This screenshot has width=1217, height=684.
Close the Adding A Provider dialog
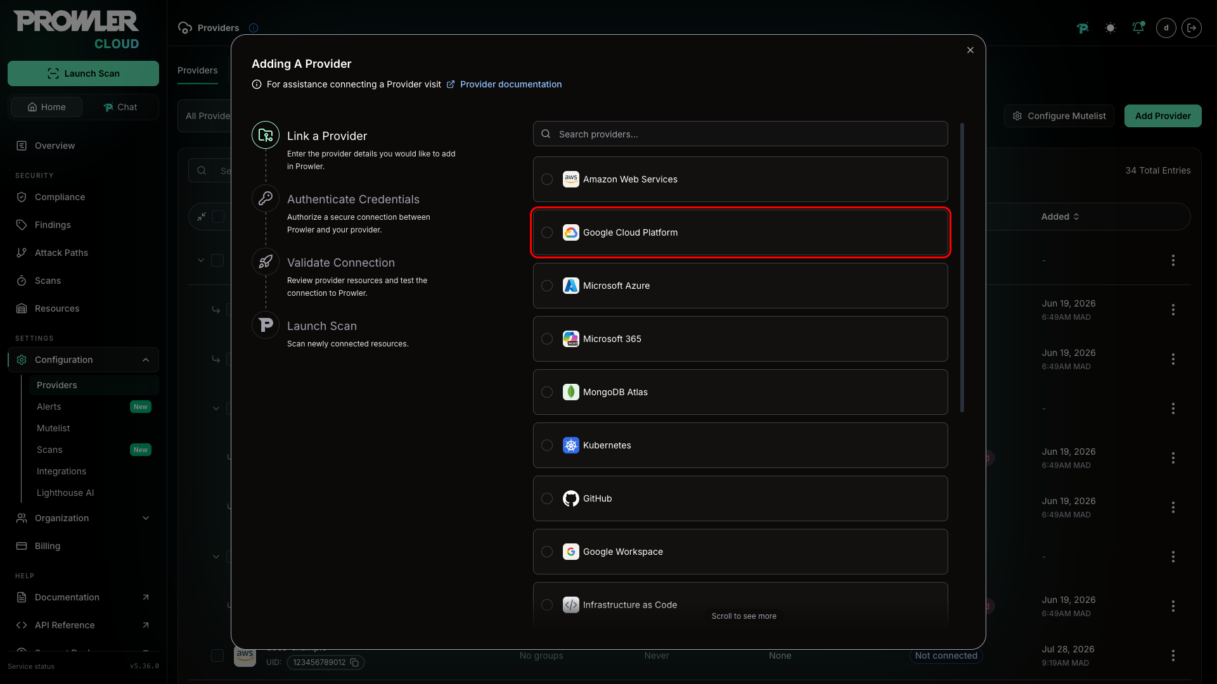[x=970, y=50]
